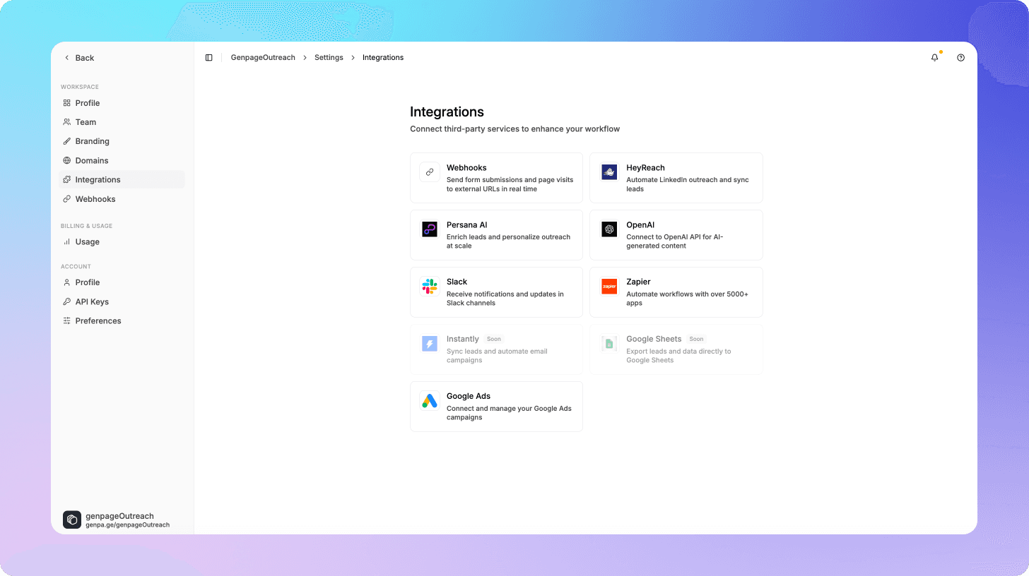Toggle the sidebar panel icon beside the breadcrumb

(x=208, y=58)
